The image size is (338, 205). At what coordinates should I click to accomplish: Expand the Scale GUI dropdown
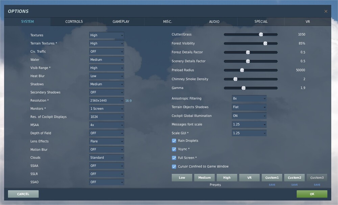pos(249,133)
